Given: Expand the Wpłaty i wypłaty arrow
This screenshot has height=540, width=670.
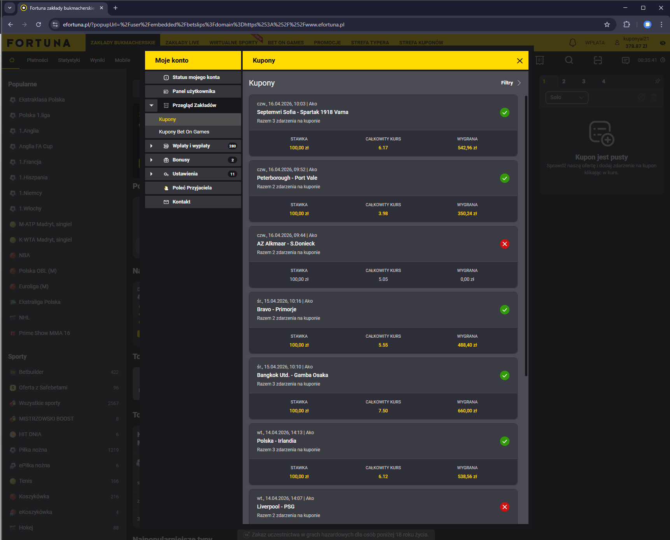Looking at the screenshot, I should coord(152,146).
